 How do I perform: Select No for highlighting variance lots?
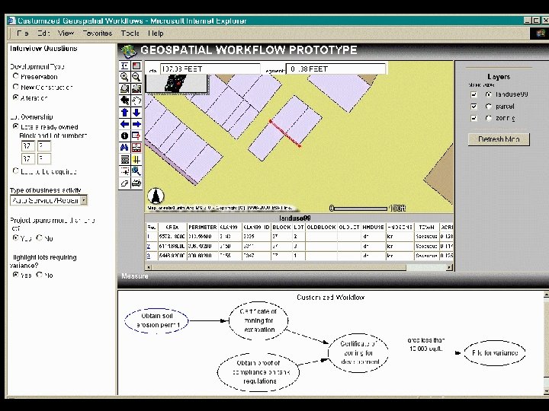click(x=40, y=275)
